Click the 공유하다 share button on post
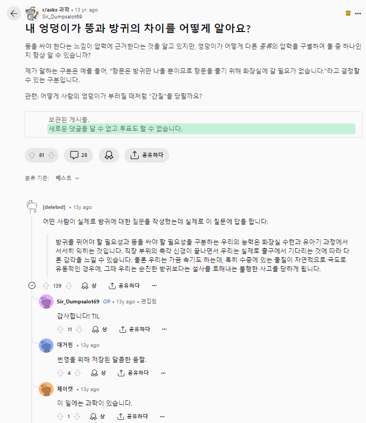 click(x=147, y=155)
